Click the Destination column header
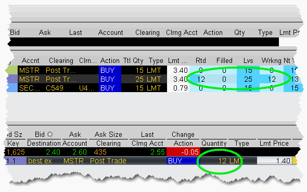307x192 pixels. (44, 143)
